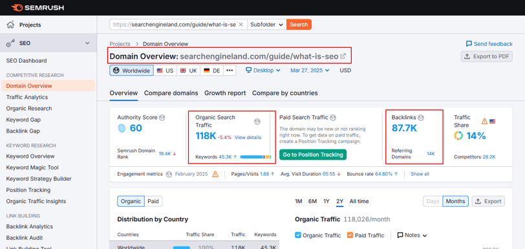Uncheck the Paid Traffic checkbox
This screenshot has height=249, width=525.
350,235
